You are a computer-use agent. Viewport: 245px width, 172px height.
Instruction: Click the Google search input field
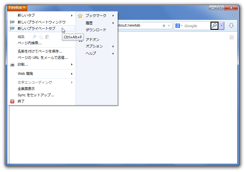click(x=197, y=26)
